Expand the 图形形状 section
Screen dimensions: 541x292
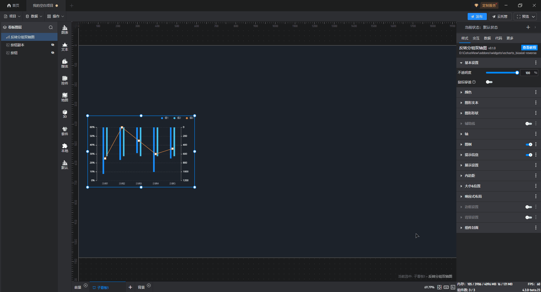point(461,113)
